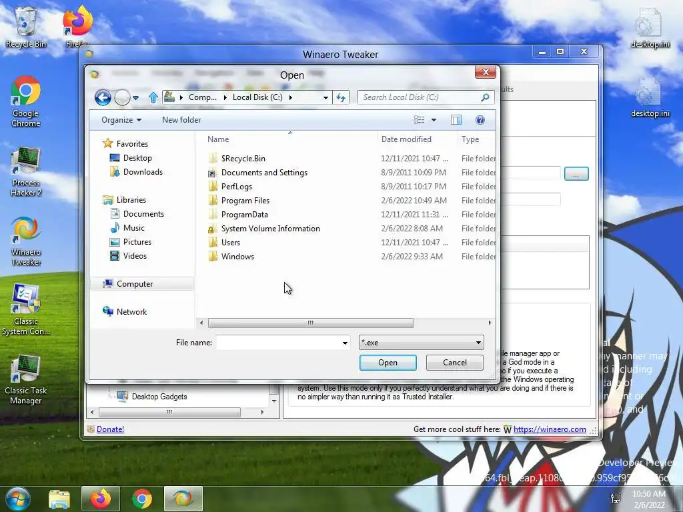Open Google Chrome desktop shortcut

[26, 102]
